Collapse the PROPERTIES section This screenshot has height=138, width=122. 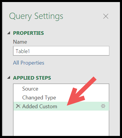(x=9, y=33)
